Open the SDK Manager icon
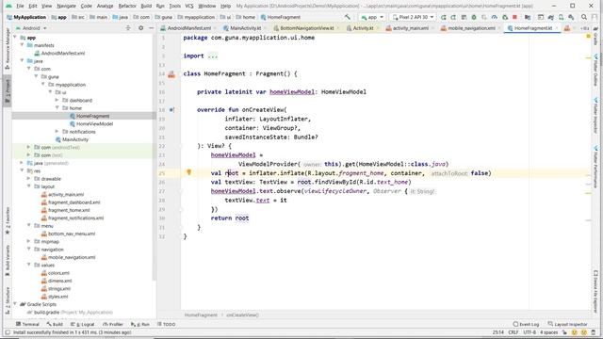 572,17
